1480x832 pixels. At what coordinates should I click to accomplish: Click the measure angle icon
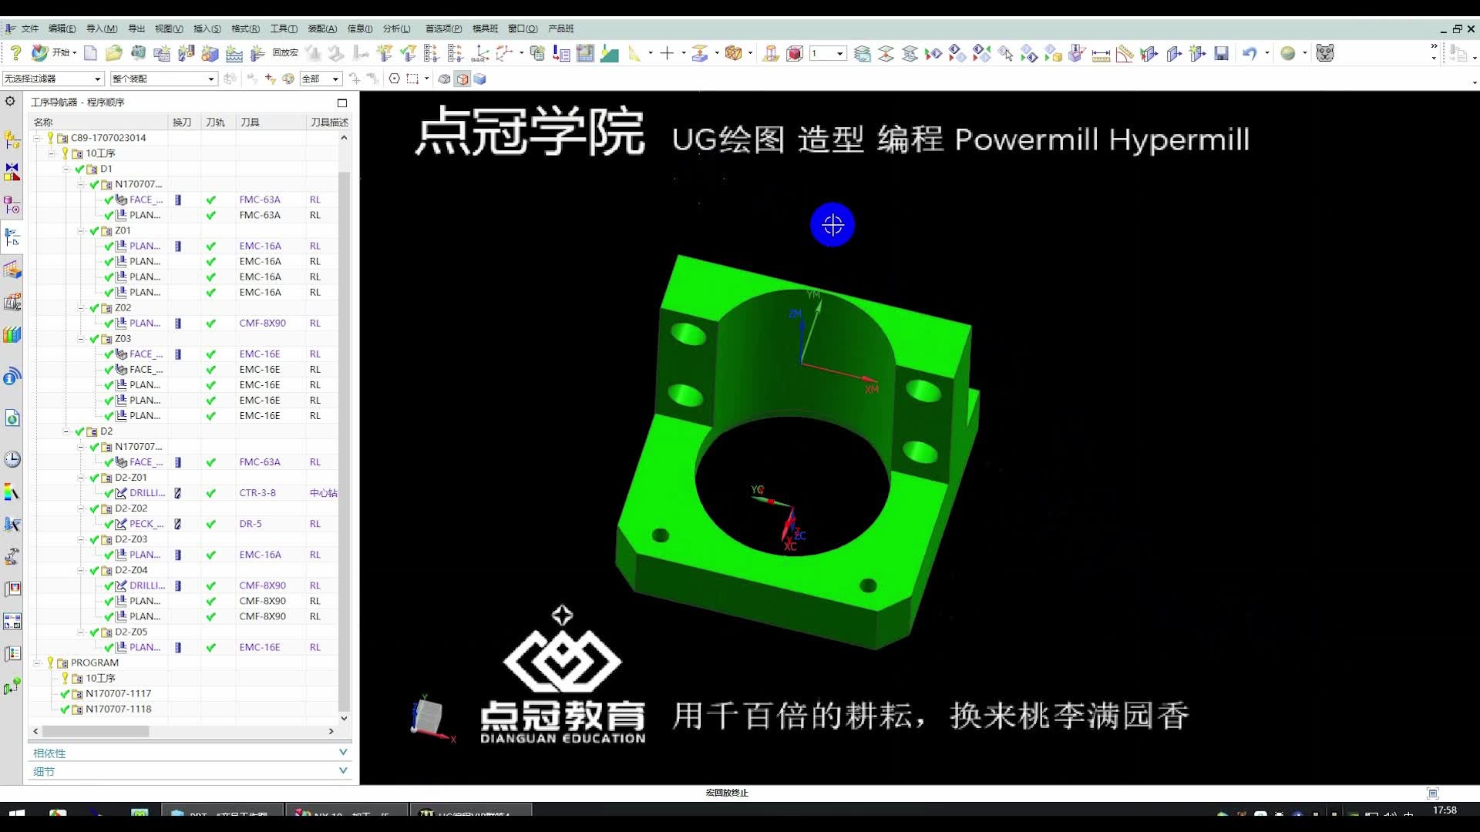point(1125,54)
